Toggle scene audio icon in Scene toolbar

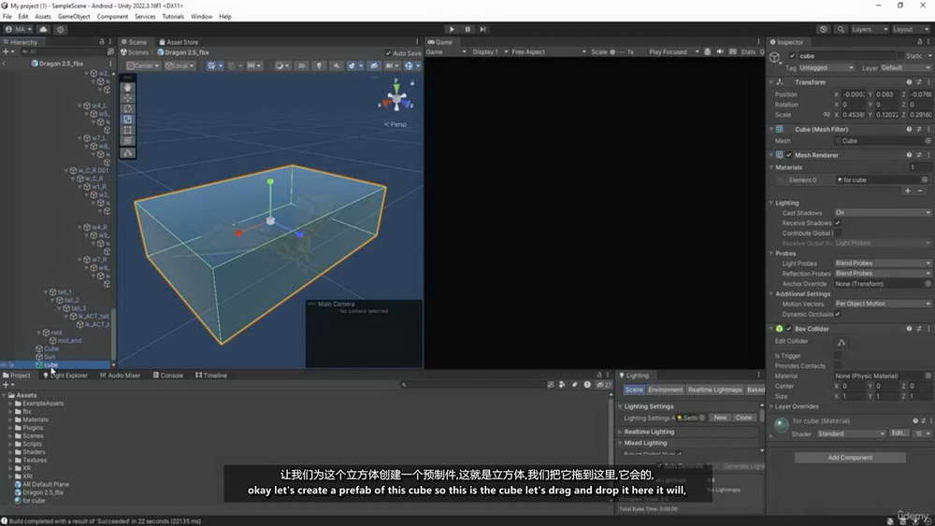(x=337, y=65)
